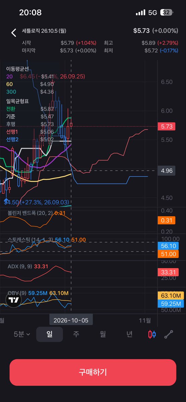Tap the 5.73 current price label
The image size is (186, 402).
point(167,127)
